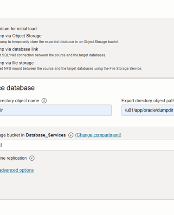Show info tooltip icon for online replication
Image resolution: width=174 pixels, height=215 pixels.
coord(32,158)
